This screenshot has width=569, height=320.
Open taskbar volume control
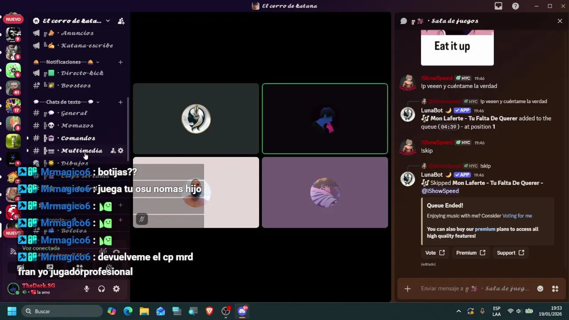519,311
